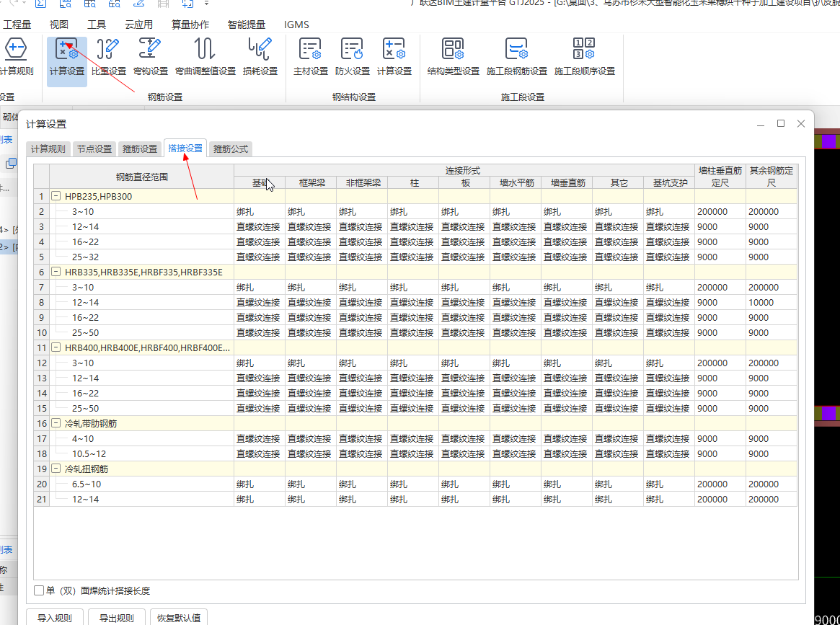Open the 施工段钢筋设置 tool
Screen dimensions: 840x625
517,58
